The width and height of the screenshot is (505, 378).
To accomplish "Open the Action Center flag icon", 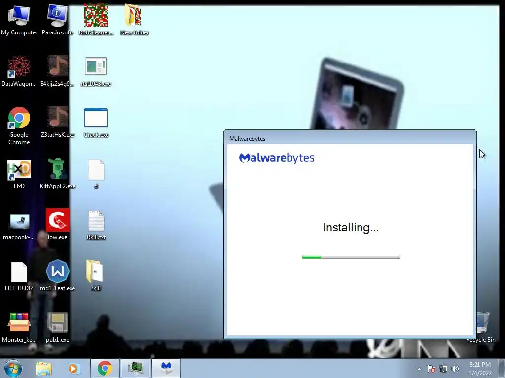I will point(432,369).
